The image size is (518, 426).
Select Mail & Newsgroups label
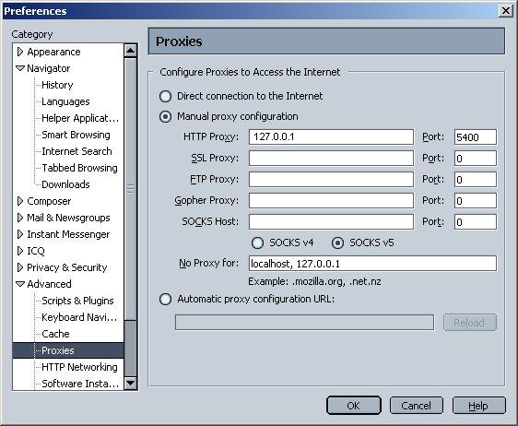(x=68, y=218)
